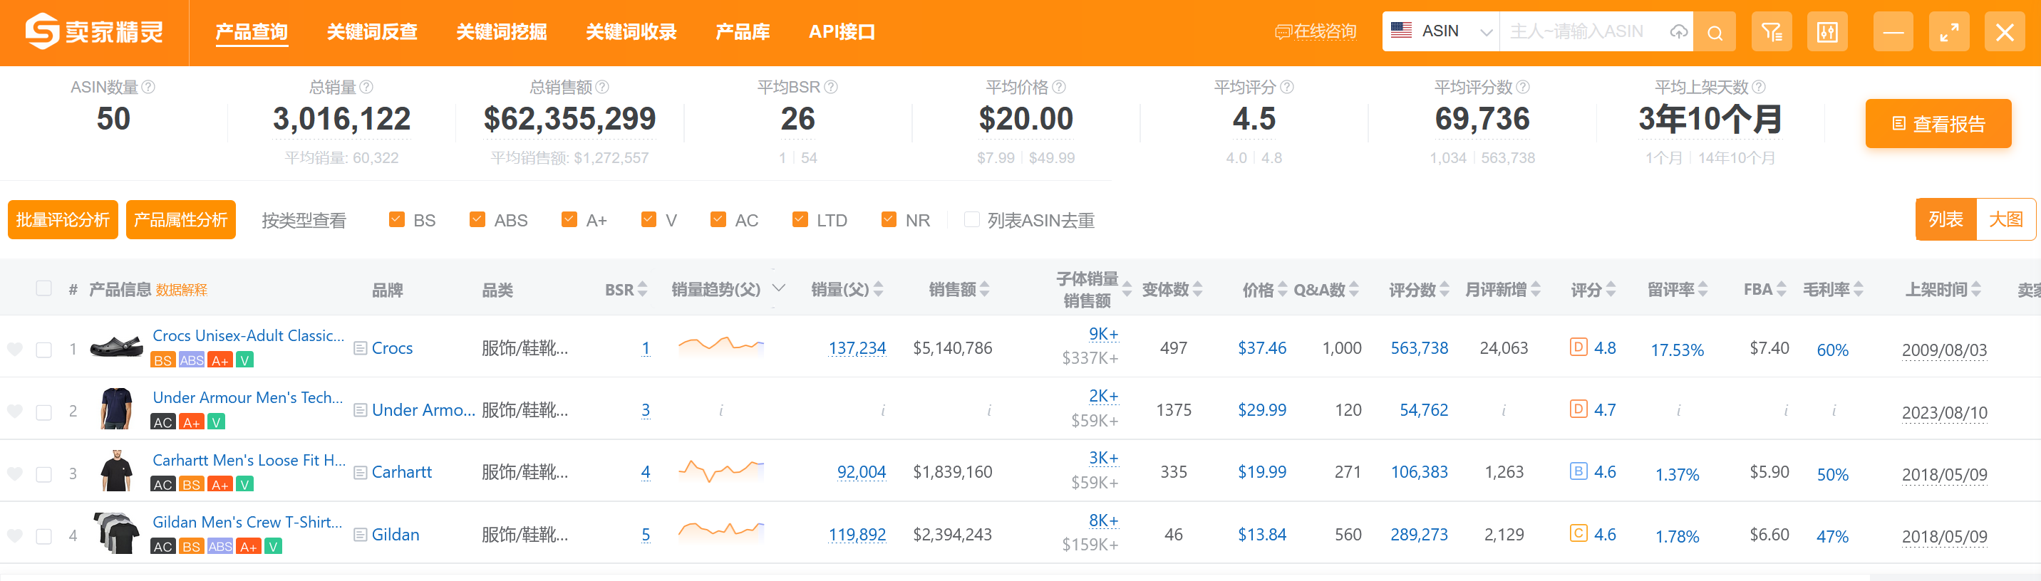Open the 产品库 menu item
The image size is (2041, 581).
[x=742, y=33]
